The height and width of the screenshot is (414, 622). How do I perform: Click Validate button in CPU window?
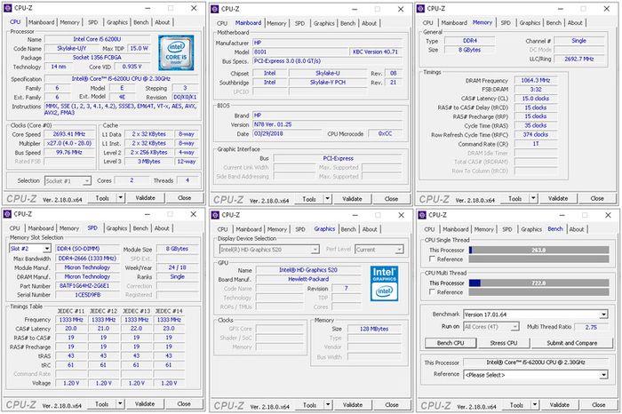145,197
